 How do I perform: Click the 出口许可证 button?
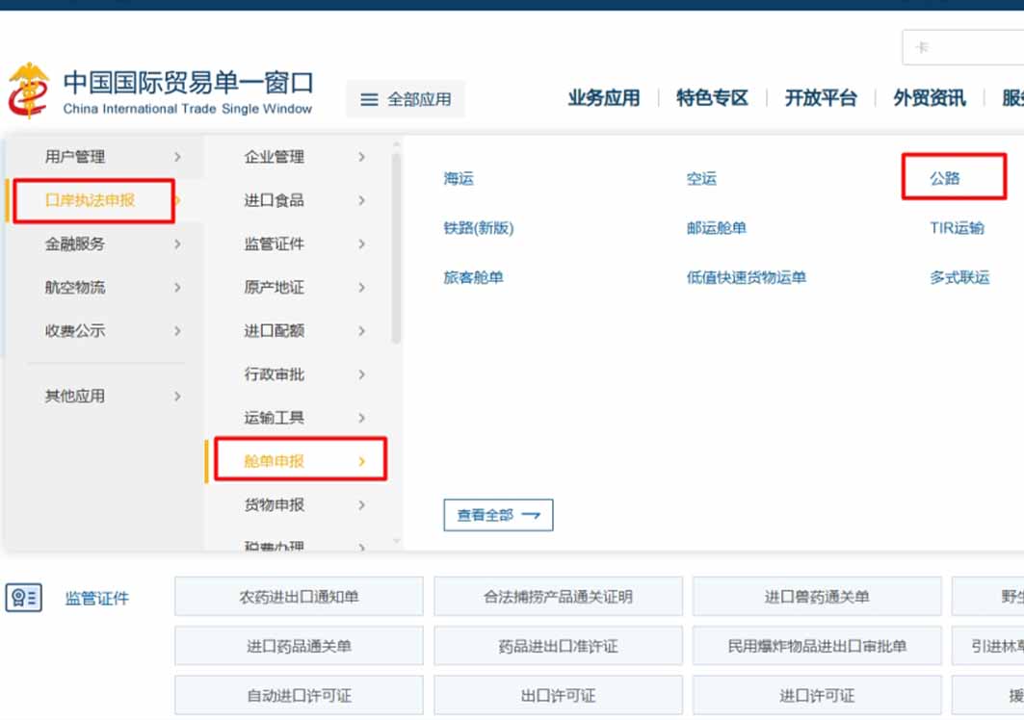pyautogui.click(x=557, y=695)
